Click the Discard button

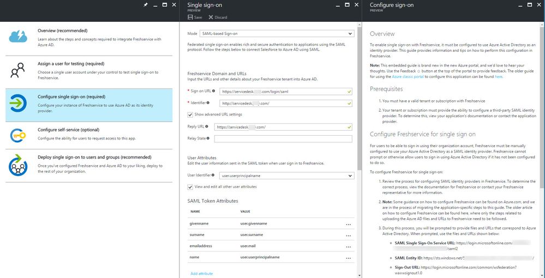tap(218, 17)
